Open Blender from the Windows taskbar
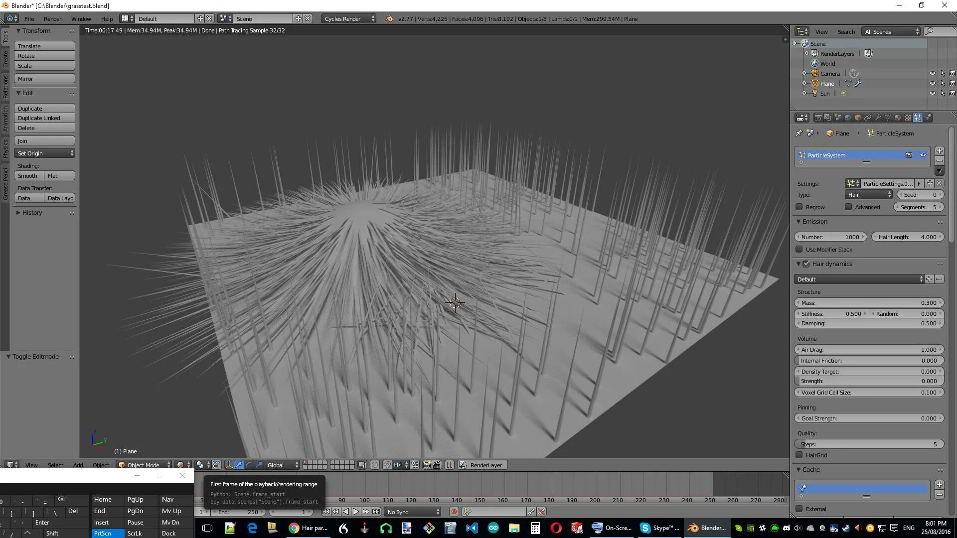The height and width of the screenshot is (538, 957). pos(707,528)
